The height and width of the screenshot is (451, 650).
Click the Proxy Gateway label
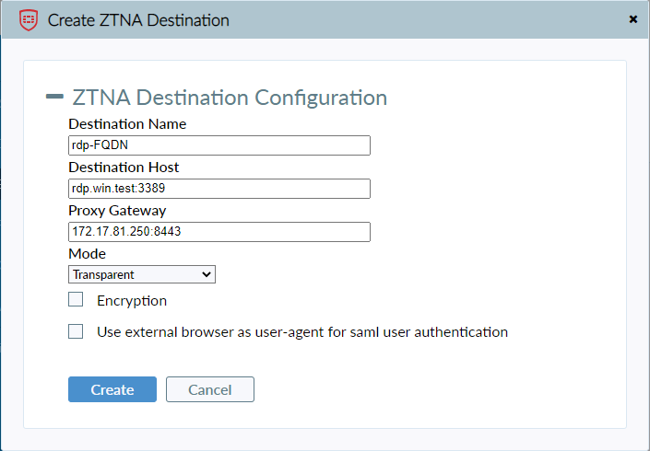117,211
